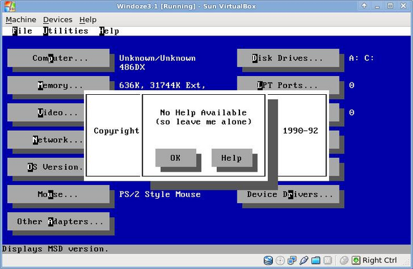Image resolution: width=413 pixels, height=269 pixels.
Task: Click the 'Right Ctrl' host key label
Action: coord(379,261)
